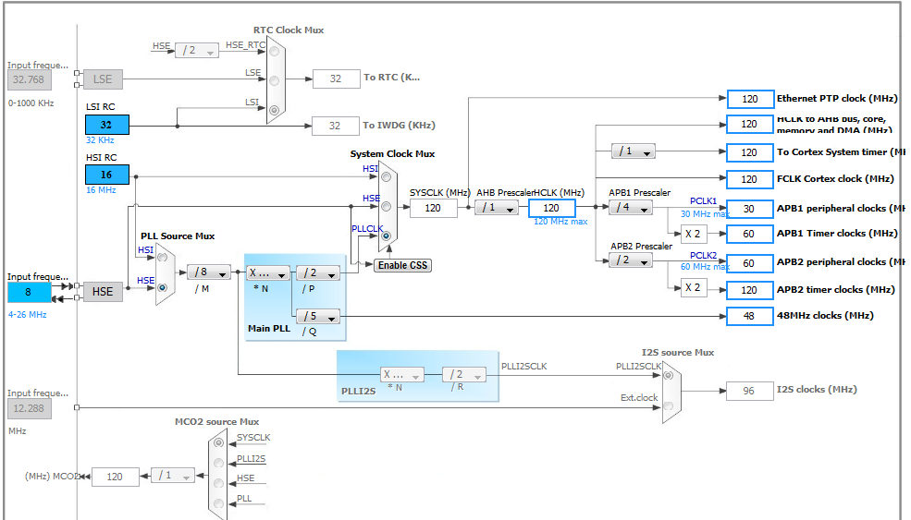The width and height of the screenshot is (911, 520).
Task: Open the AHB Prescaler dropdown
Action: pos(496,207)
